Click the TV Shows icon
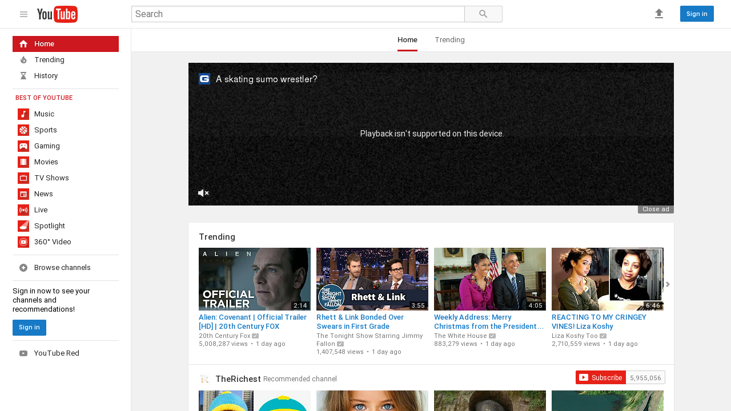This screenshot has width=731, height=411. (x=23, y=178)
